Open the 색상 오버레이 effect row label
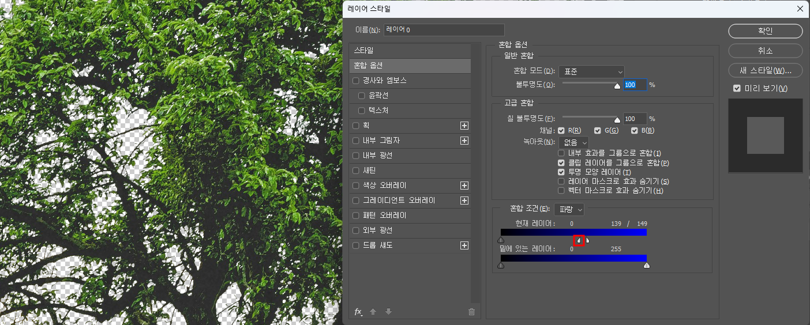Viewport: 810px width, 325px height. (385, 186)
